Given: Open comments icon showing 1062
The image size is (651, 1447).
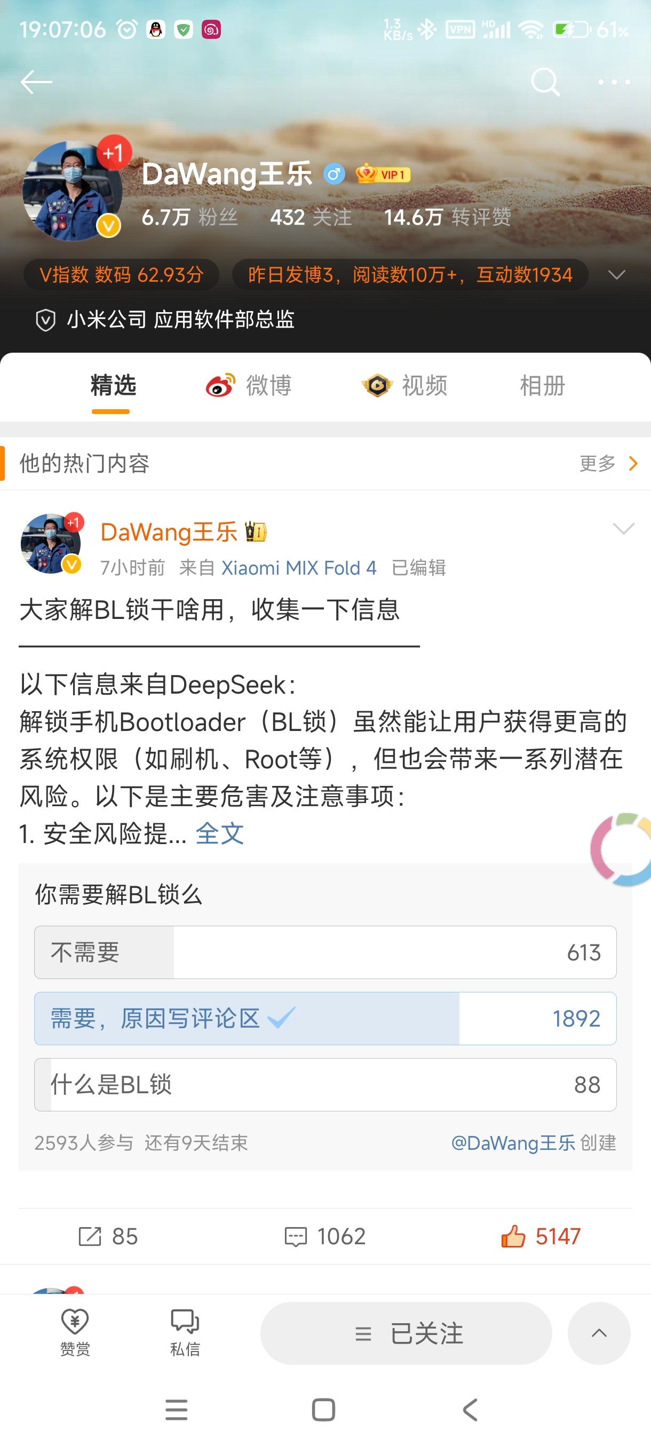Looking at the screenshot, I should point(296,1236).
